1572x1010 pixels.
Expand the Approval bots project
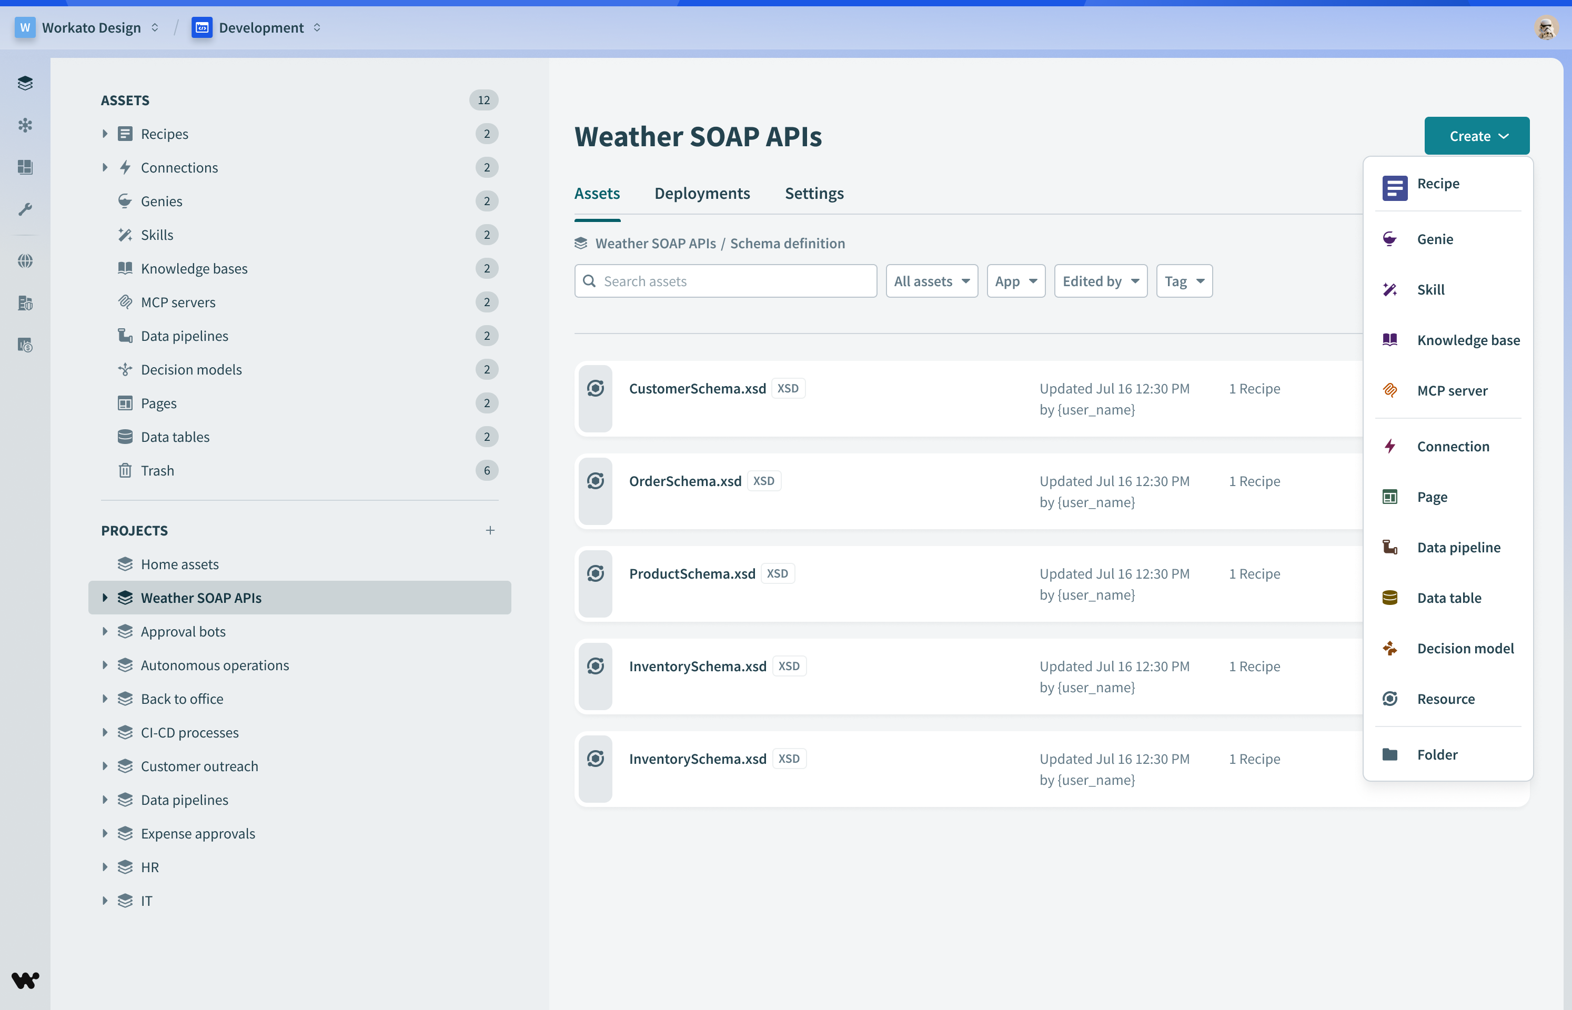coord(105,631)
